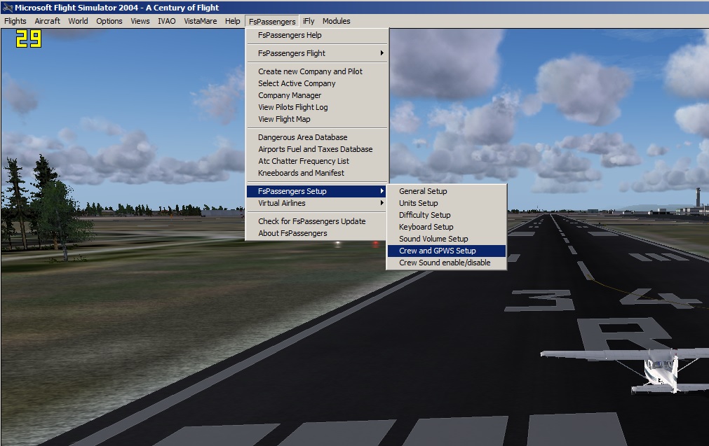This screenshot has height=446, width=709.
Task: Open Keyboard Setup
Action: pyautogui.click(x=446, y=227)
